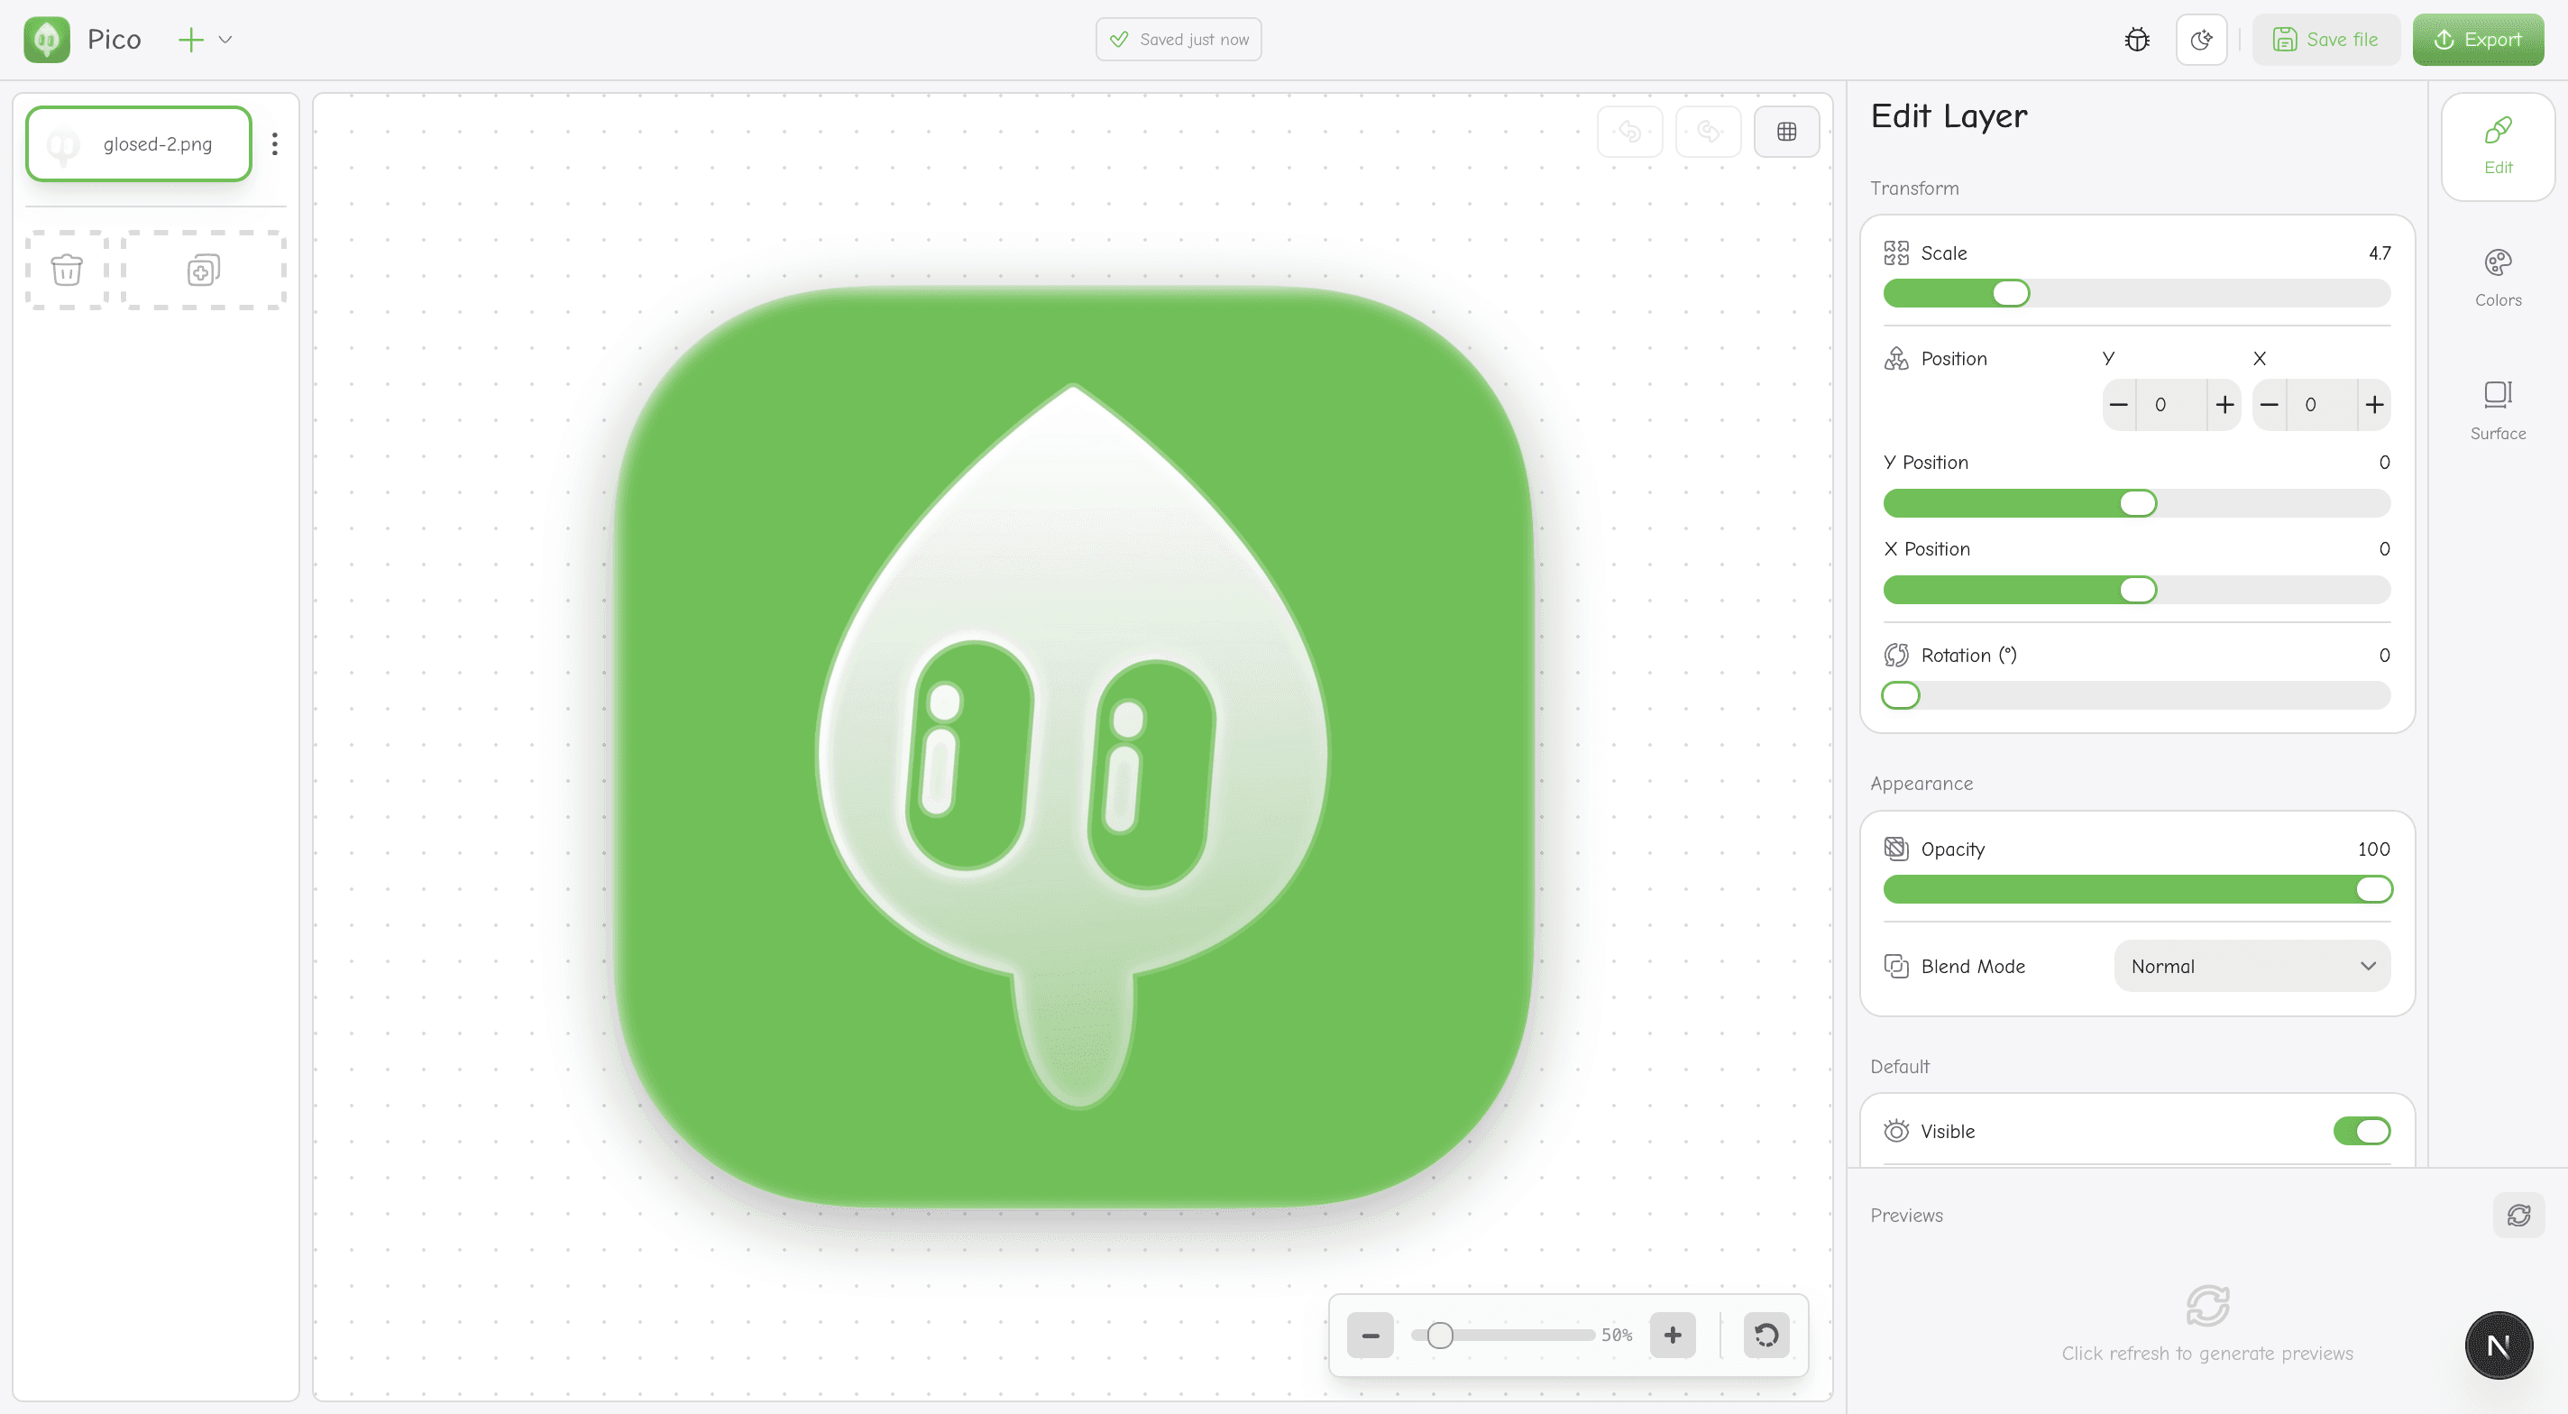The image size is (2568, 1414).
Task: Add a new layer with the plus icon
Action: pos(190,39)
